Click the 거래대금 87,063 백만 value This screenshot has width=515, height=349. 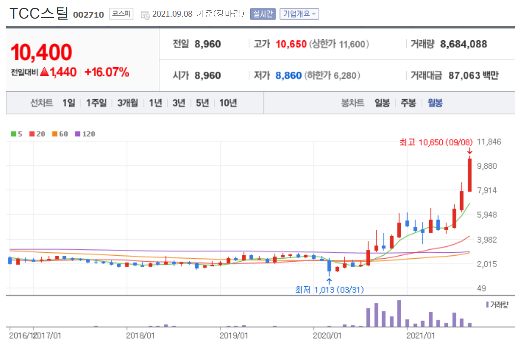[x=473, y=76]
